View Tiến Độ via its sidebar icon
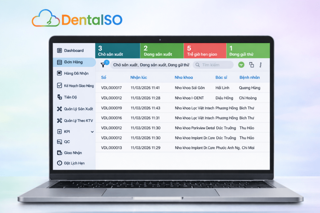Image resolution: width=320 pixels, height=213 pixels. (x=59, y=97)
